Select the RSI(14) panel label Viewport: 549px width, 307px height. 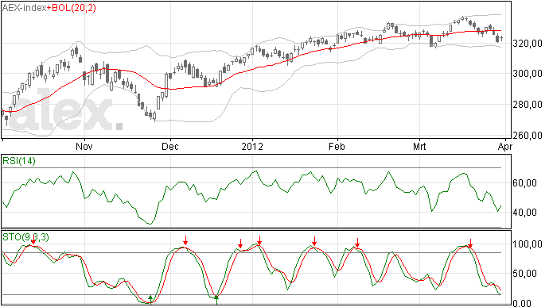[19, 161]
